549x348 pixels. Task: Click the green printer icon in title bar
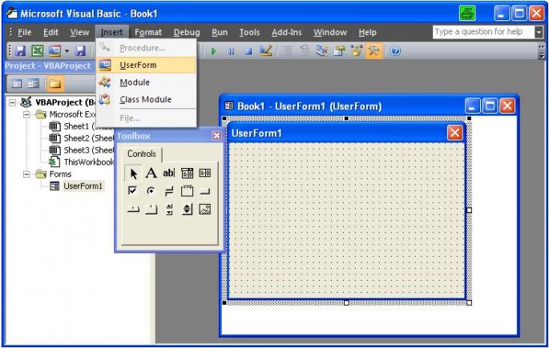[467, 14]
